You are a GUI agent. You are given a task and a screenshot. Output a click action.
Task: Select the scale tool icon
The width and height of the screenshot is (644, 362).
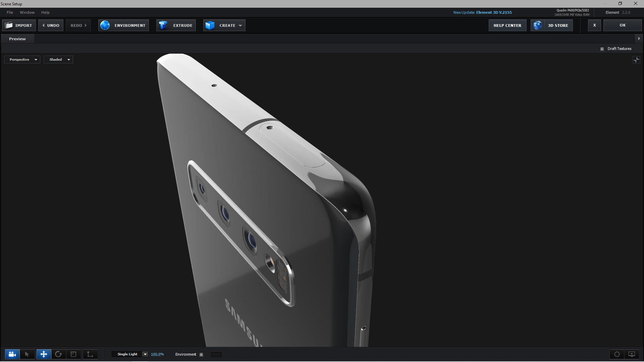click(73, 354)
